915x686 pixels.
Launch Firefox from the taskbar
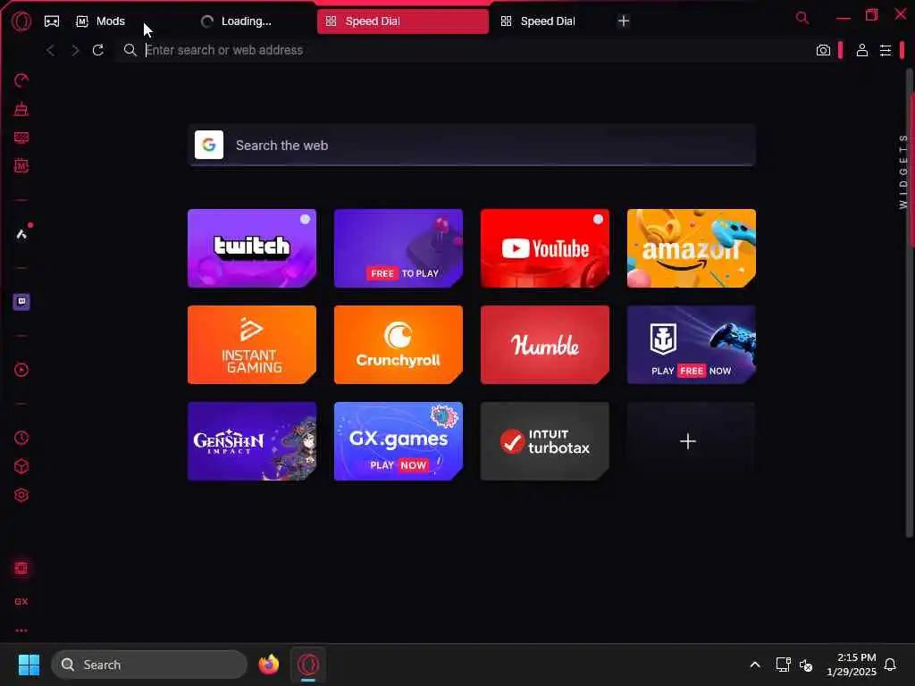pos(269,665)
